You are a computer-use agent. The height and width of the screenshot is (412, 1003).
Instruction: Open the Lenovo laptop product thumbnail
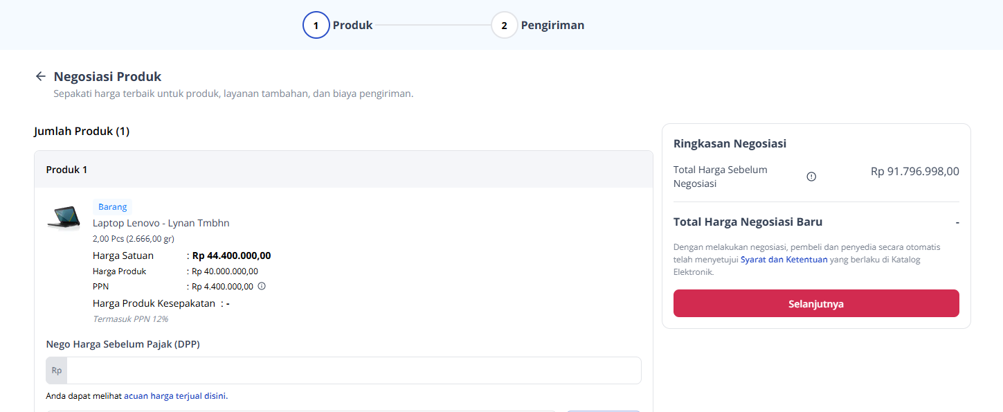pos(63,217)
